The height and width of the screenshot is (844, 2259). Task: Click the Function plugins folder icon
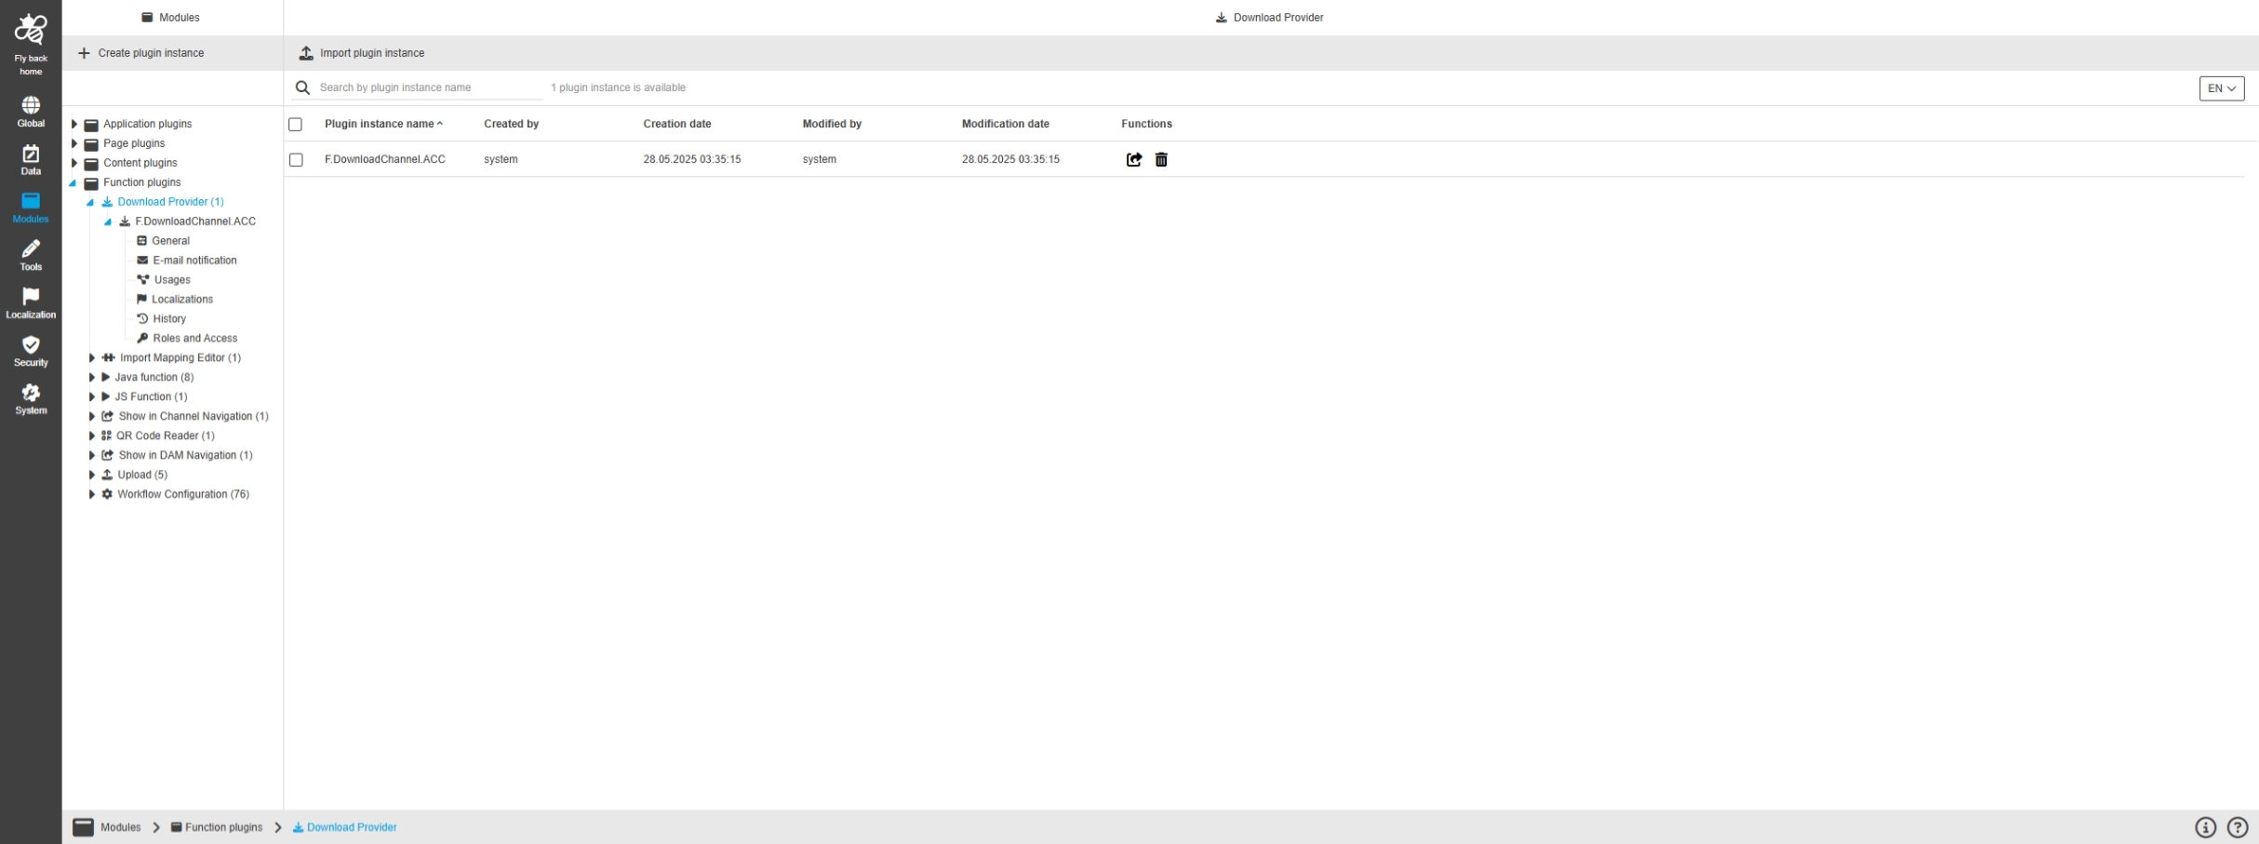click(91, 183)
